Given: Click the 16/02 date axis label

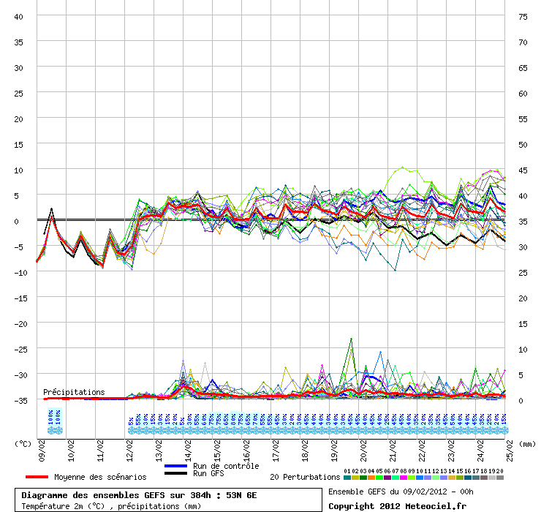Looking at the screenshot, I should point(246,451).
